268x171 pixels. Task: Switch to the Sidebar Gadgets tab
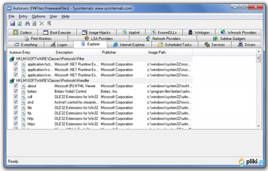229,39
